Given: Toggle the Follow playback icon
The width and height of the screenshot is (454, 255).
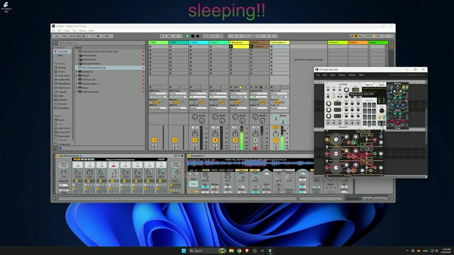Looking at the screenshot, I should tap(162, 36).
